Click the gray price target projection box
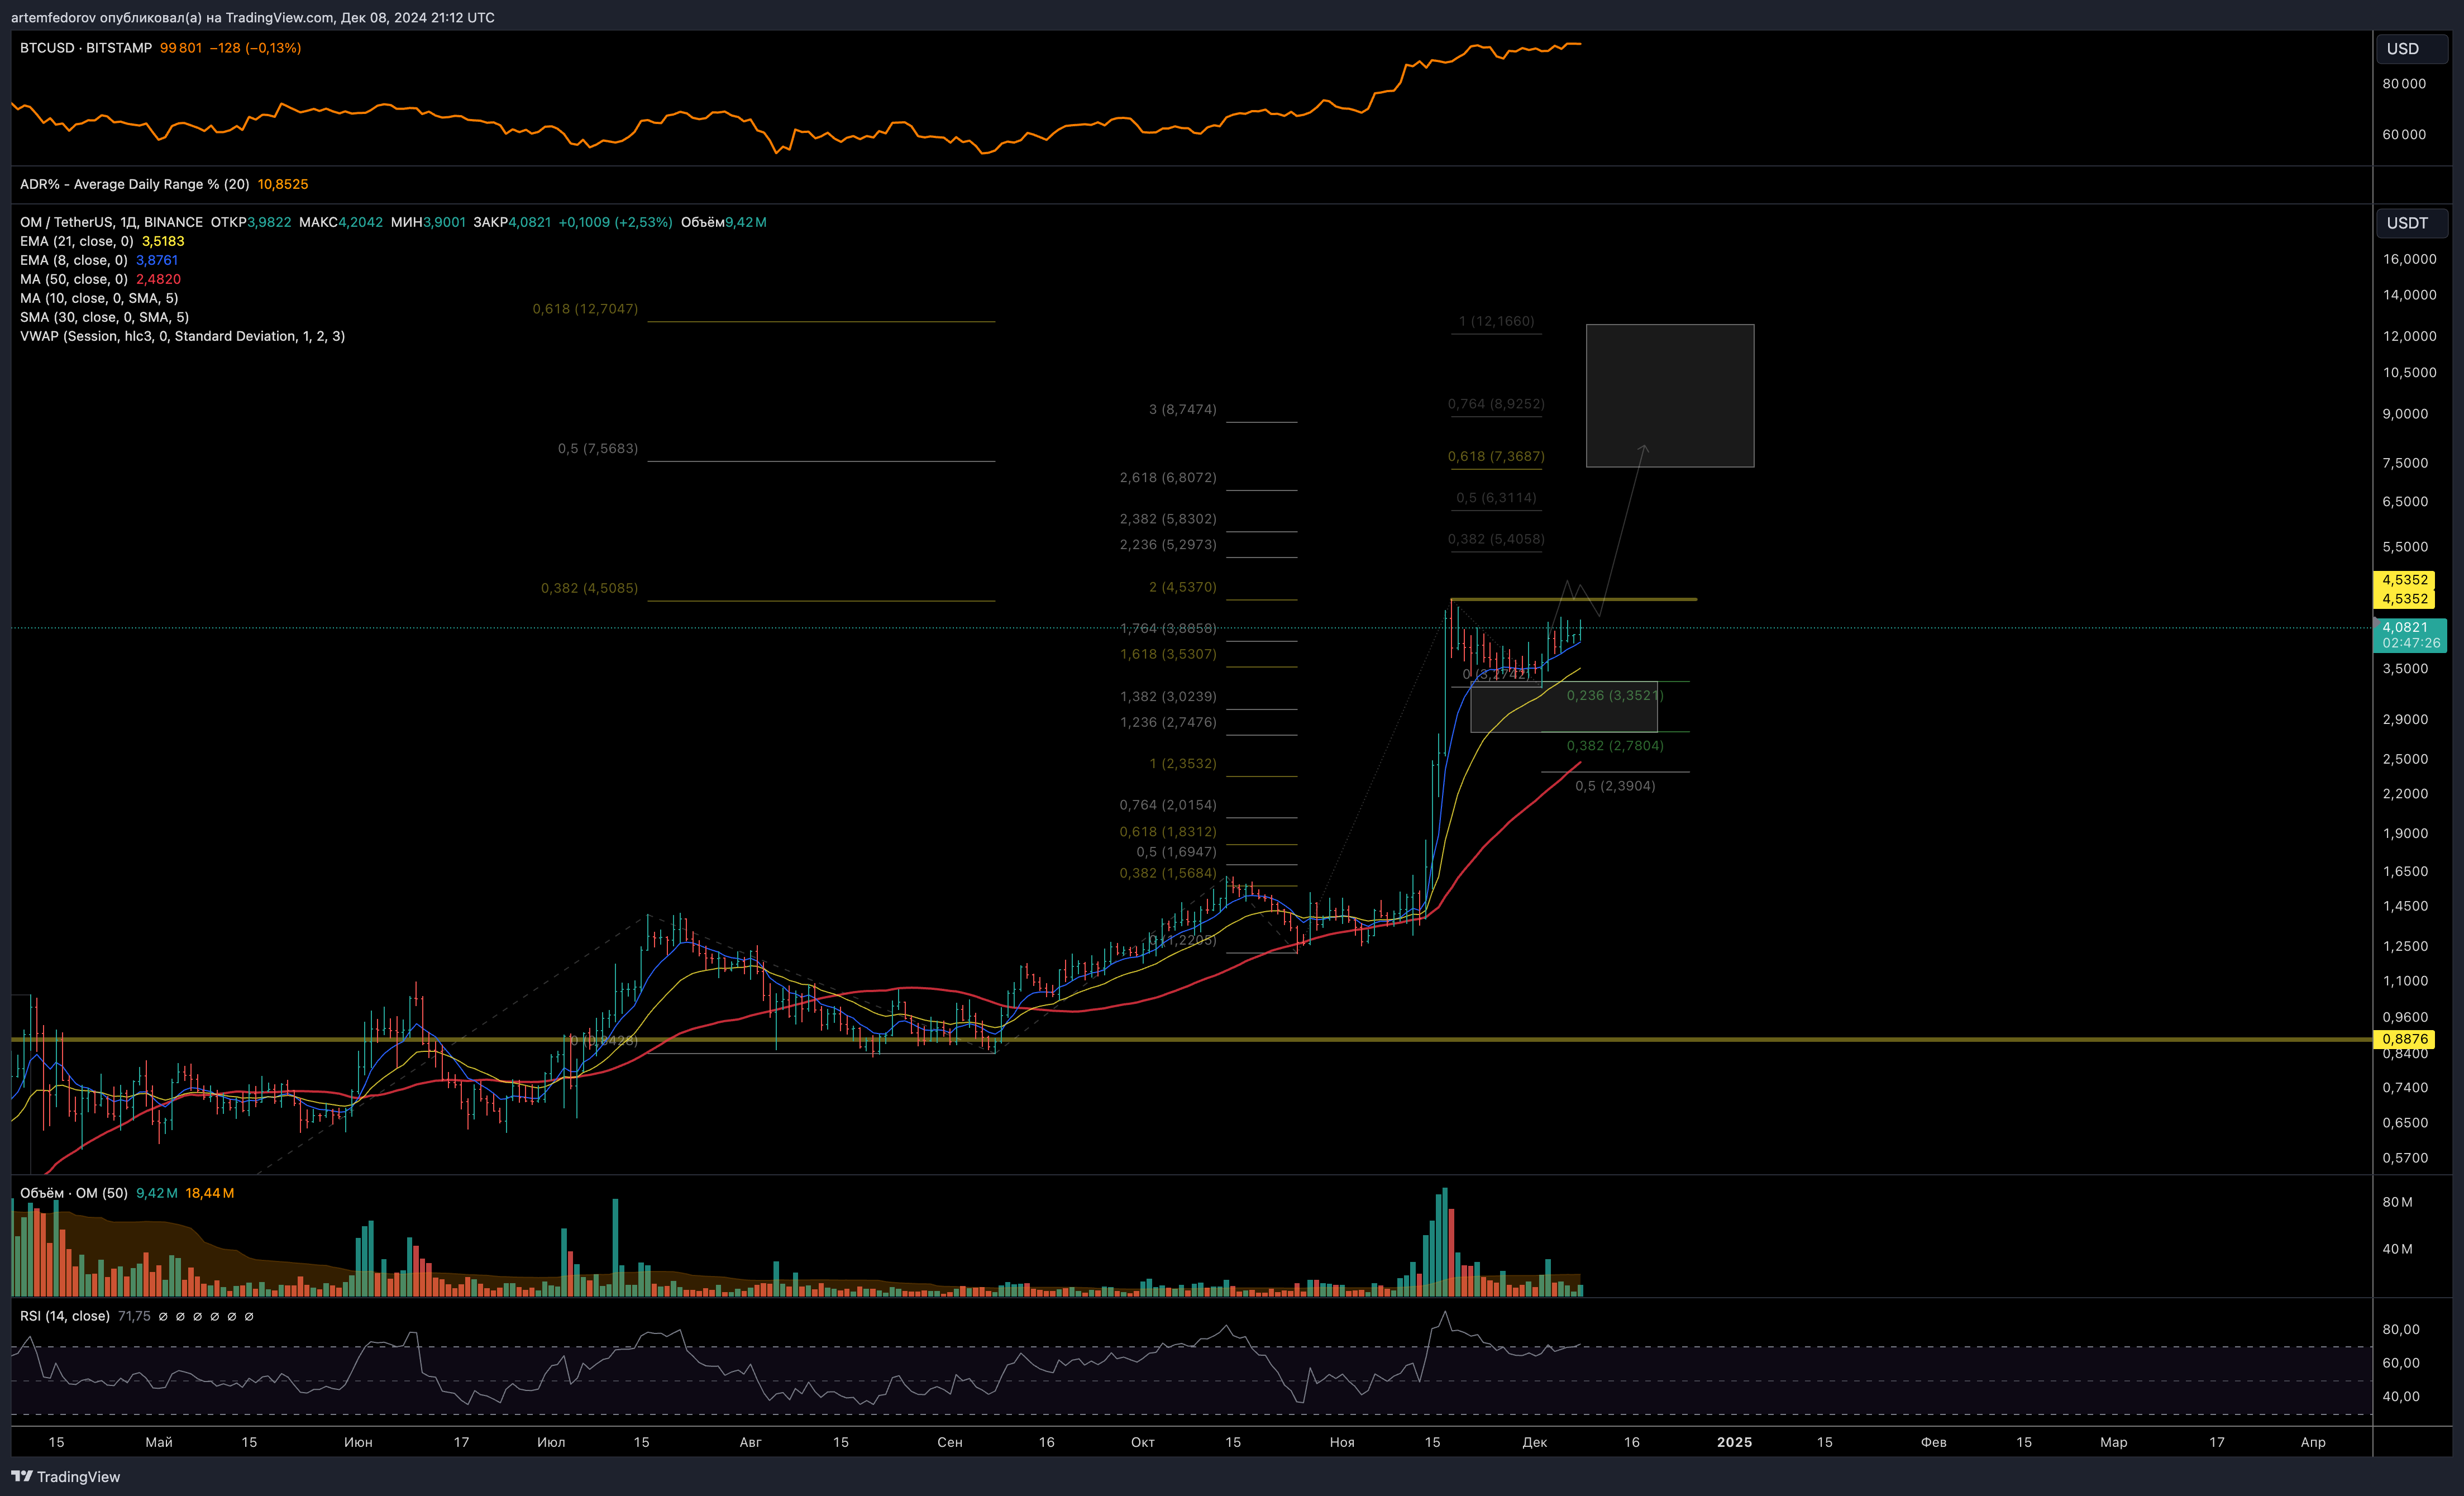The image size is (2464, 1496). pyautogui.click(x=1670, y=395)
